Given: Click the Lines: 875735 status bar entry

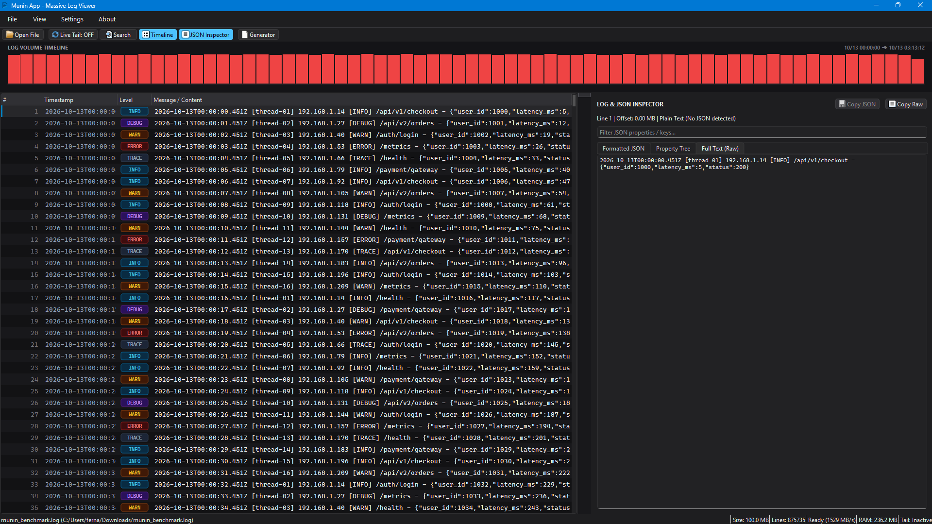Looking at the screenshot, I should [x=788, y=520].
